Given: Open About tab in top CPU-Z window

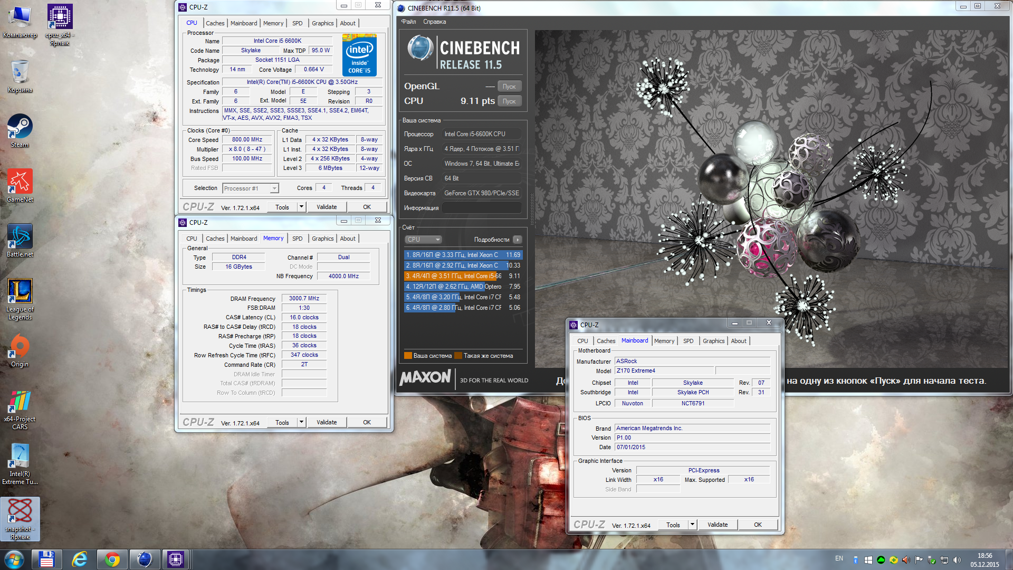Looking at the screenshot, I should [348, 23].
